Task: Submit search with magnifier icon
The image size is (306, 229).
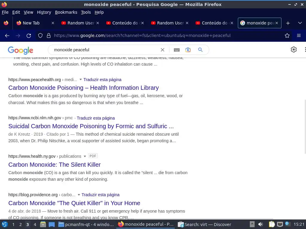Action: (200, 50)
